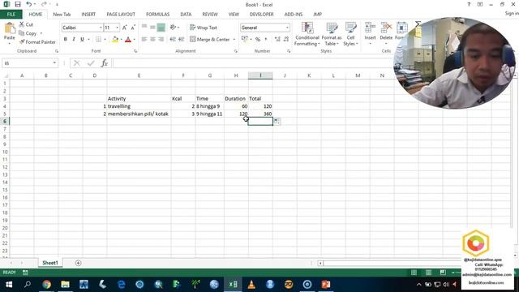Viewport: 519px width, 292px height.
Task: Click the Paste clipboard icon
Action: 10,28
